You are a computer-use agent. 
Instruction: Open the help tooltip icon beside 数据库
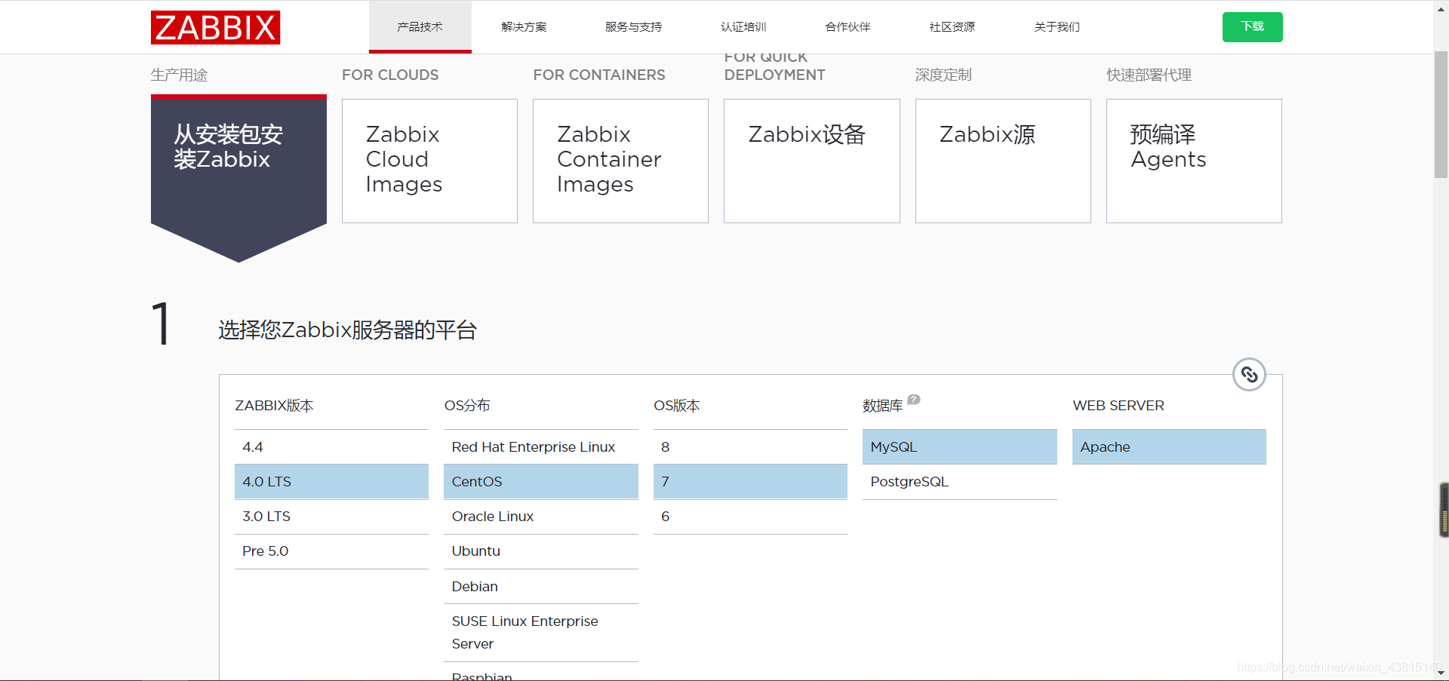click(x=914, y=400)
